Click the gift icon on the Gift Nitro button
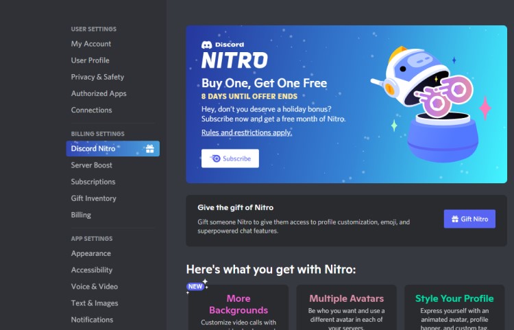This screenshot has width=514, height=330. pos(453,219)
